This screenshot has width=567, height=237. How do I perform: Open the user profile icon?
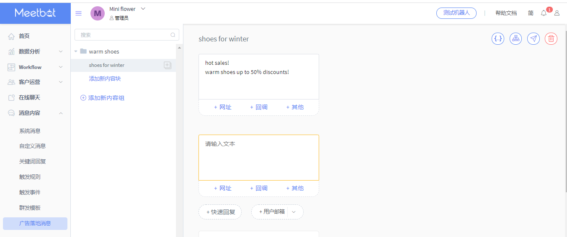point(557,13)
